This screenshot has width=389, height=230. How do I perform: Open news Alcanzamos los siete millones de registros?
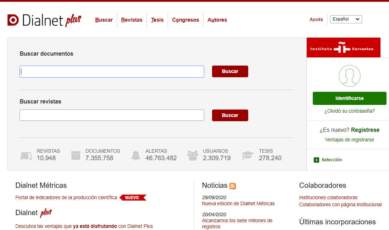(237, 224)
